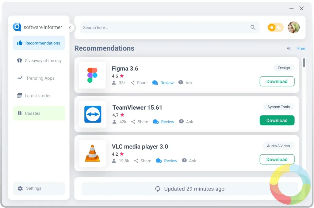The width and height of the screenshot is (314, 208).
Task: Open the Recommendations sidebar section
Action: coord(39,43)
